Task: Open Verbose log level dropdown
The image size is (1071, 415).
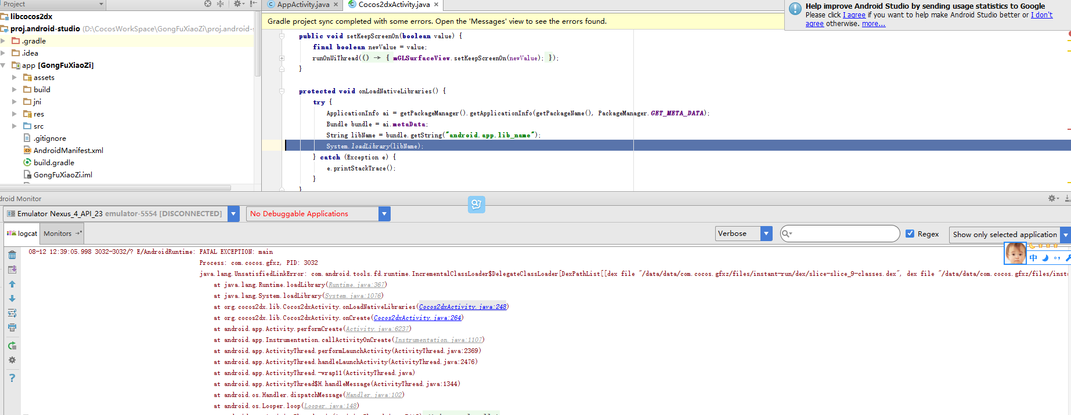Action: [x=766, y=234]
